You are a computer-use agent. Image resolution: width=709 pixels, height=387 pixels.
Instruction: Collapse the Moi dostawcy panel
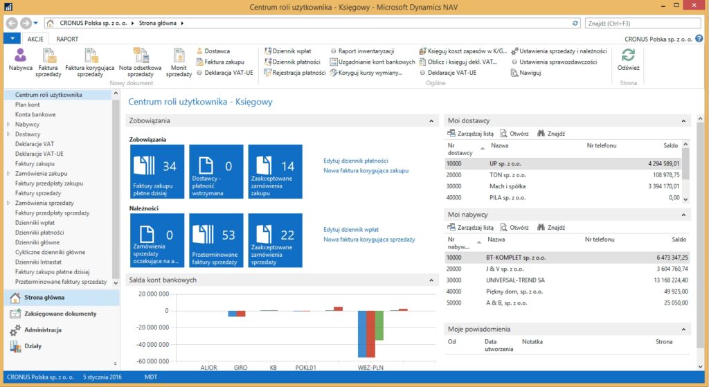point(685,120)
